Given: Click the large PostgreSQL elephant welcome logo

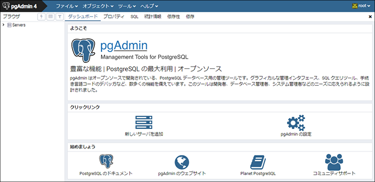Looking at the screenshot, I should (84, 50).
